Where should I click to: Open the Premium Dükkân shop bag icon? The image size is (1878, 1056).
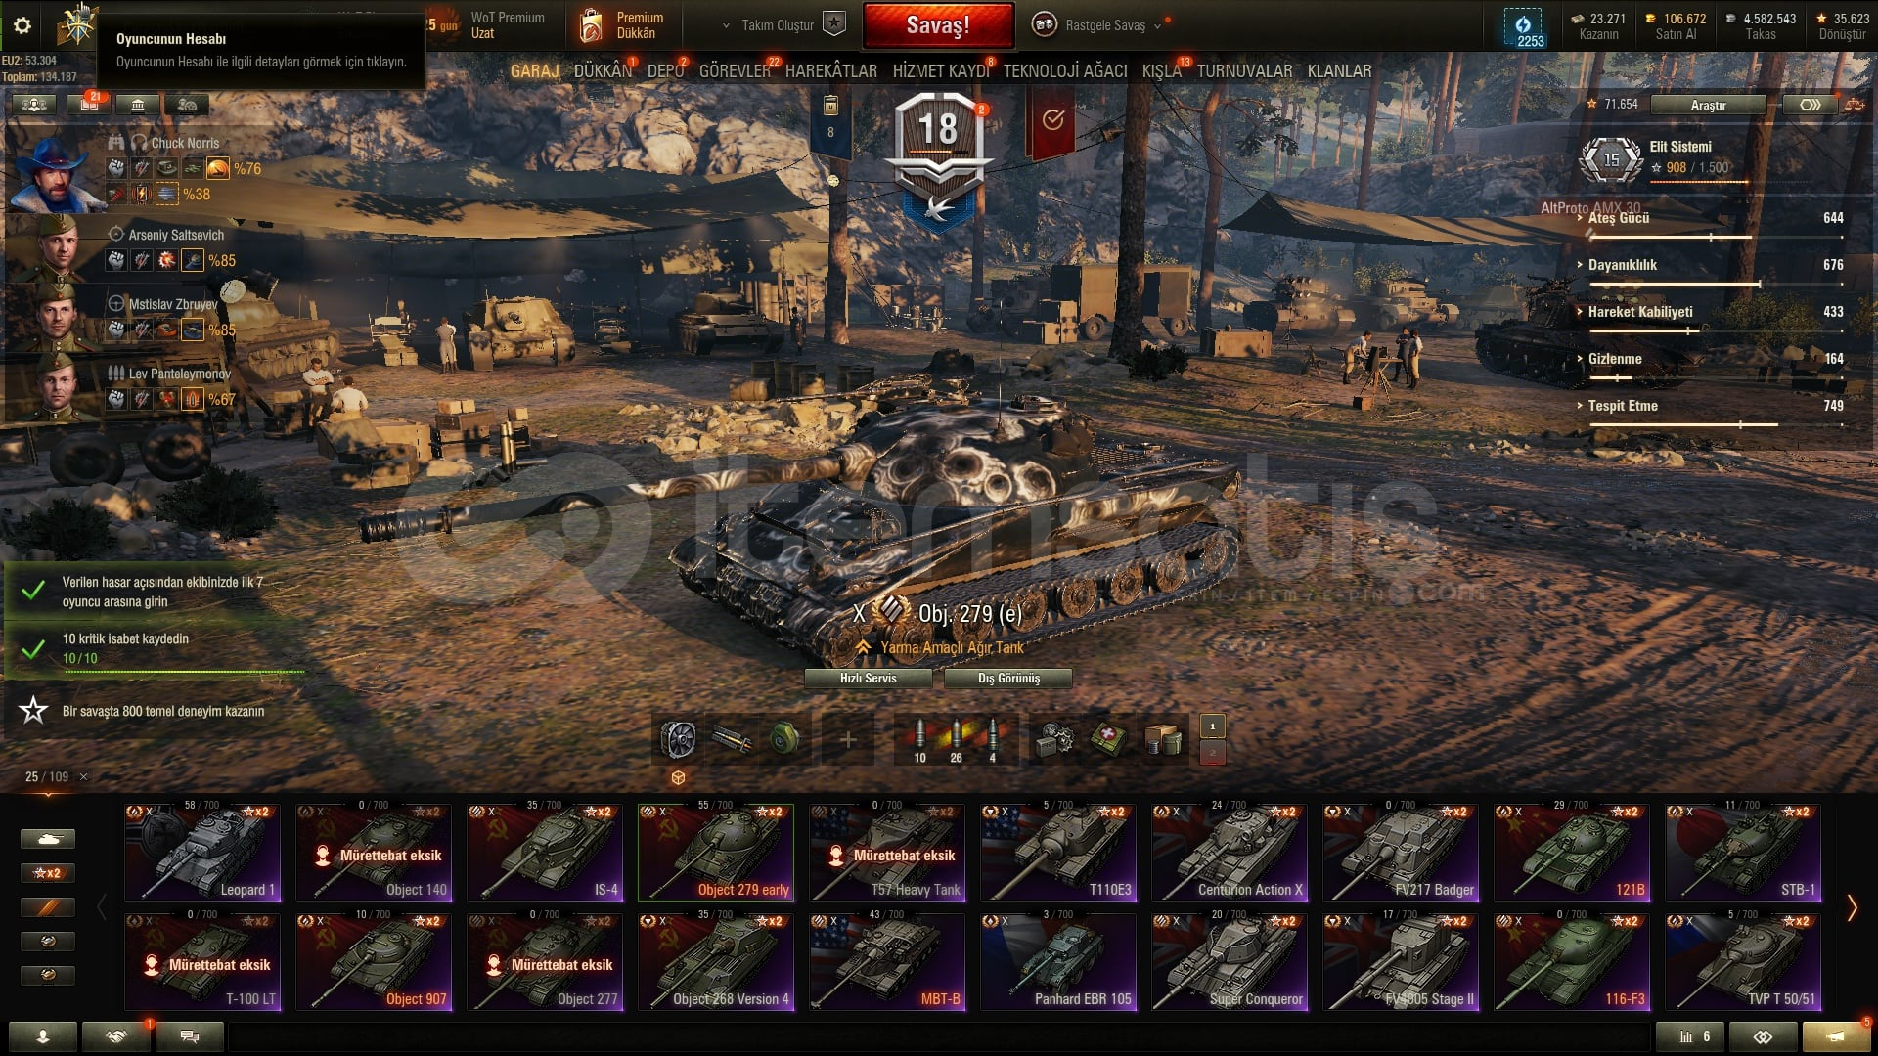(x=591, y=26)
